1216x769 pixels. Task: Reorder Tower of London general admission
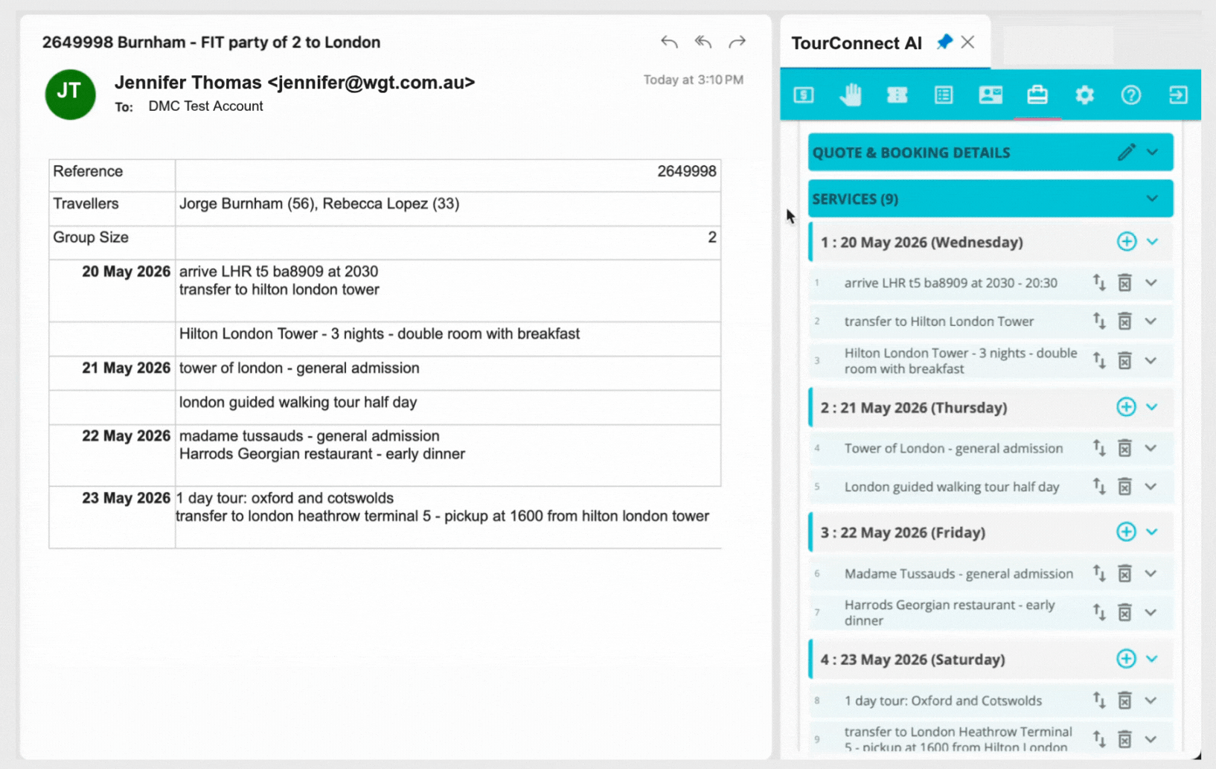[1099, 448]
